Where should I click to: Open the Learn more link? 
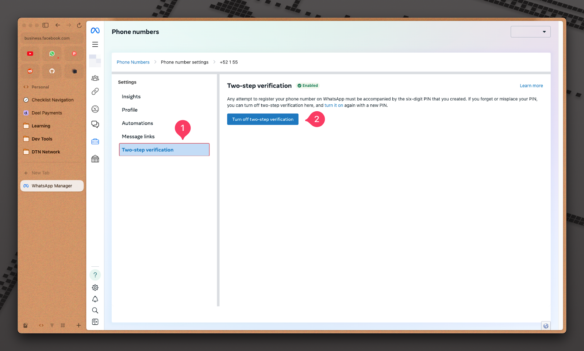point(531,86)
